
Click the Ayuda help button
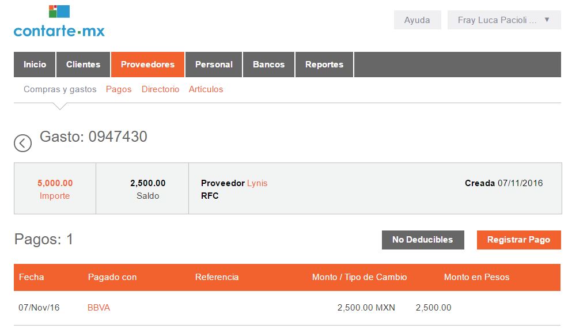pos(417,20)
